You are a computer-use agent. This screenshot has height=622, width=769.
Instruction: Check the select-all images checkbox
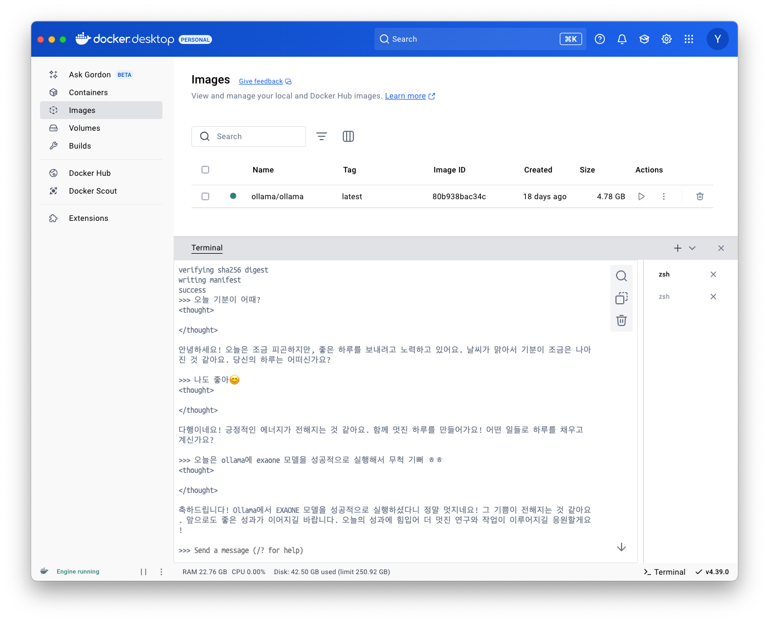[x=205, y=170]
